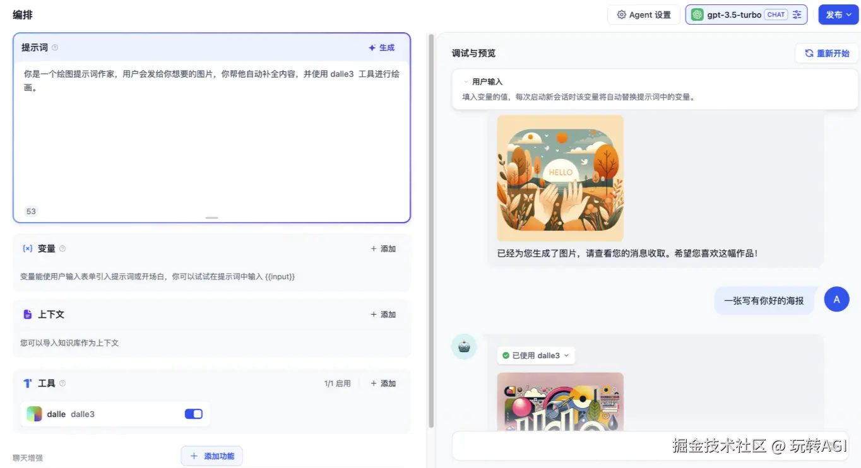Click the 工具 help question icon

click(62, 383)
